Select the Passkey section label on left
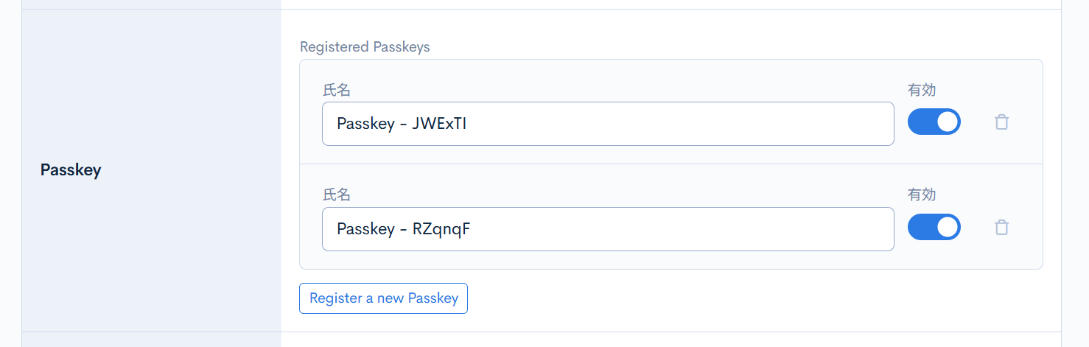This screenshot has width=1089, height=347. click(71, 170)
